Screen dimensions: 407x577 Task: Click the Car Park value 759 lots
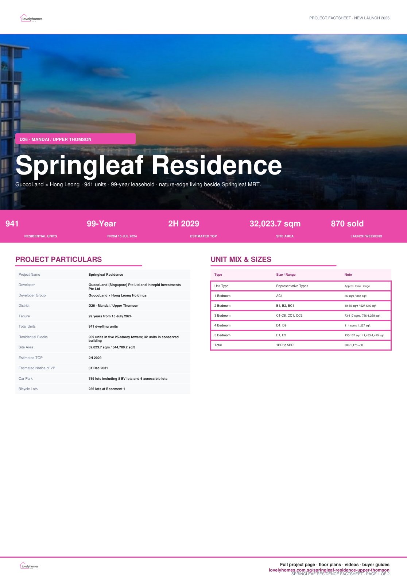[128, 379]
